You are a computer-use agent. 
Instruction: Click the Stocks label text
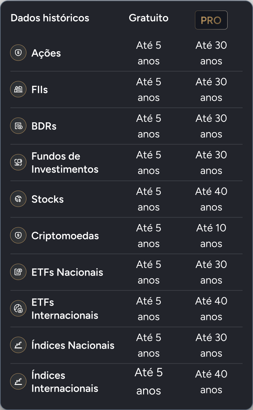click(x=48, y=199)
